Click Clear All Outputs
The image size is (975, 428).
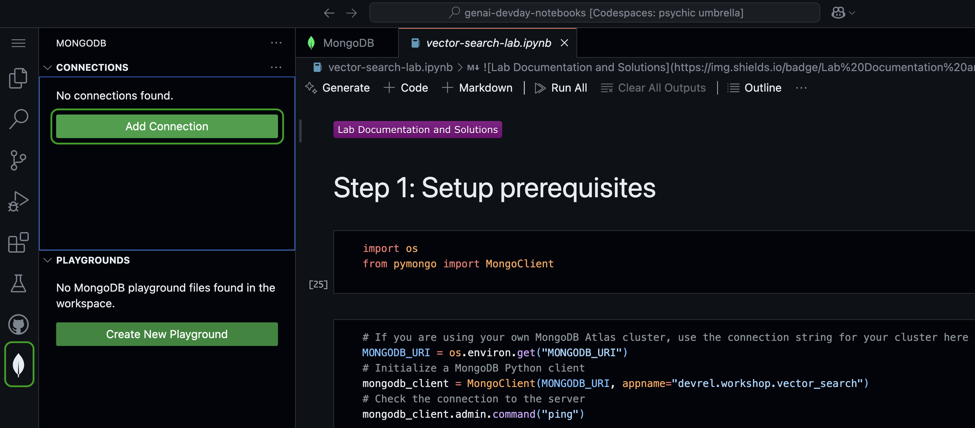coord(653,88)
